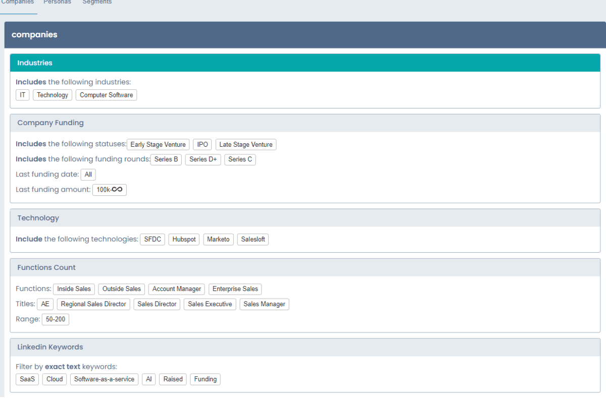The width and height of the screenshot is (606, 398).
Task: Open the Personas tab
Action: pyautogui.click(x=58, y=3)
